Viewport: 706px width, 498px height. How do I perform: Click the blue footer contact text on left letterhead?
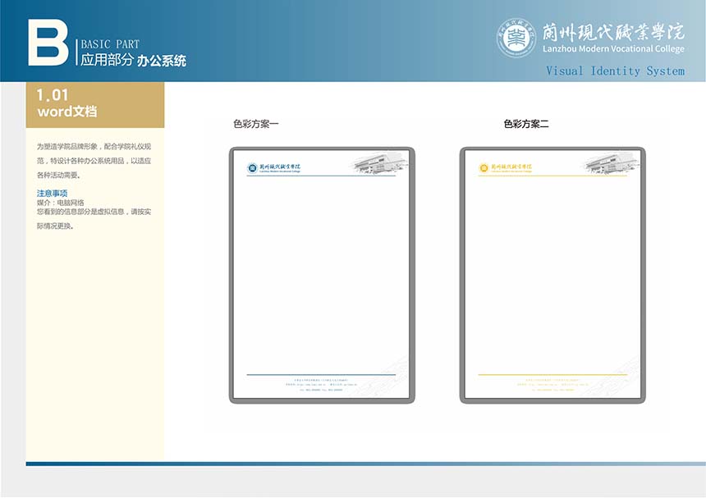pos(321,384)
